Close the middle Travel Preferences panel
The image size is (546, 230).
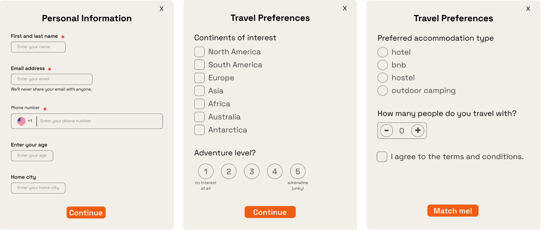345,8
